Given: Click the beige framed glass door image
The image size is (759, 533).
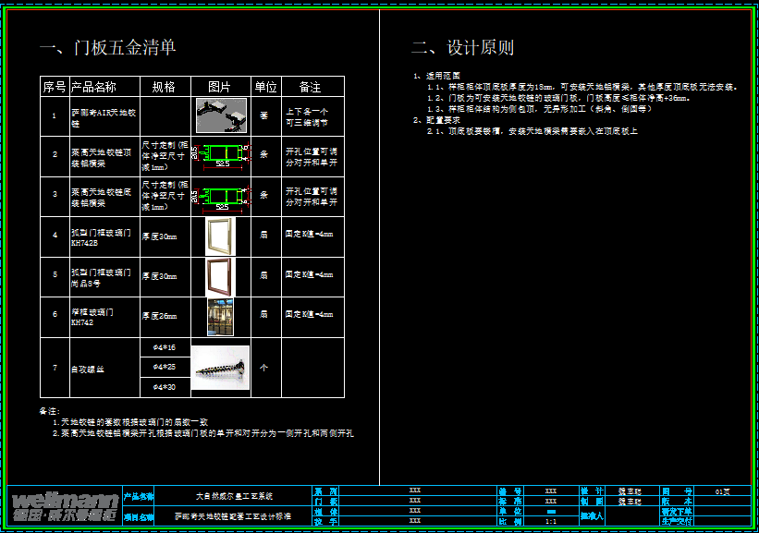Looking at the screenshot, I should click(x=220, y=236).
